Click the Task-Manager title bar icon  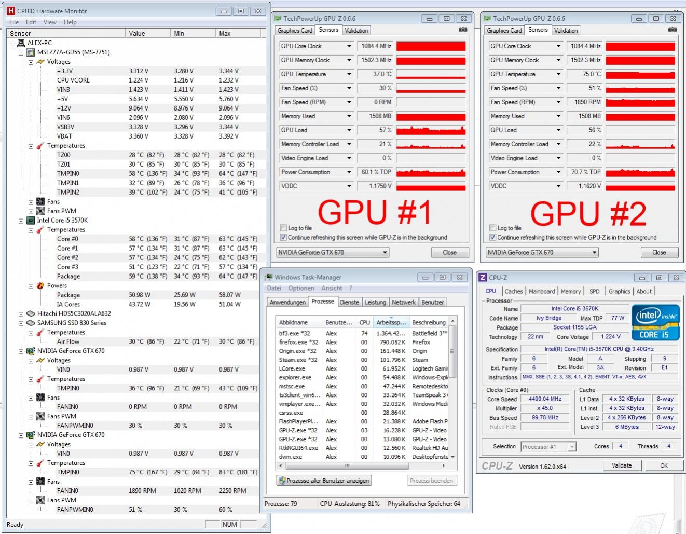[269, 277]
